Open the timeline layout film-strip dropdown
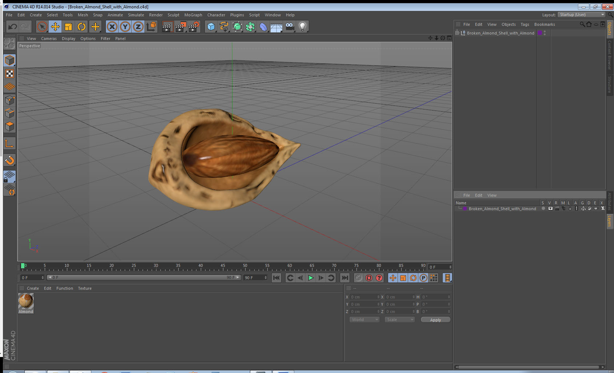Image resolution: width=614 pixels, height=373 pixels. [447, 278]
